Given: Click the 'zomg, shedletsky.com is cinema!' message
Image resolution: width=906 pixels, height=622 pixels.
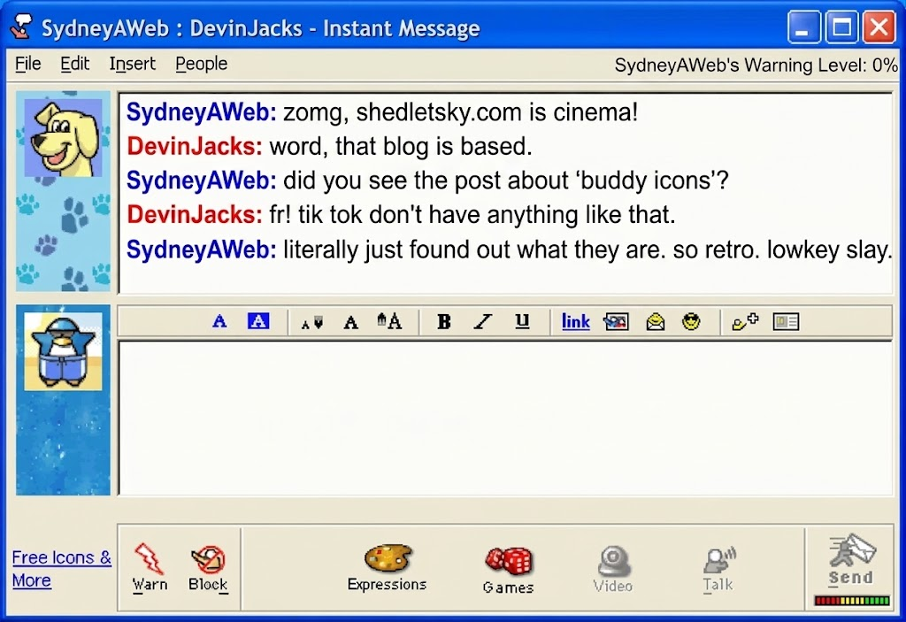Looking at the screenshot, I should pos(460,112).
